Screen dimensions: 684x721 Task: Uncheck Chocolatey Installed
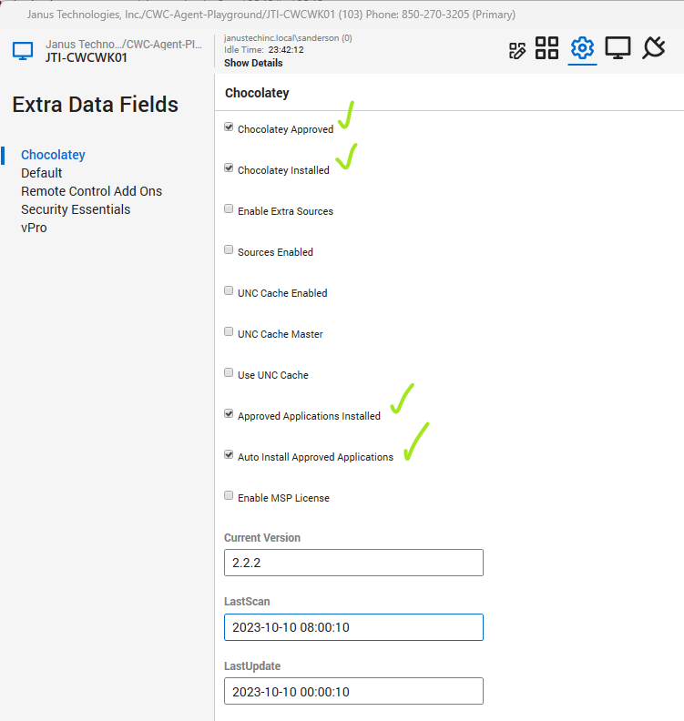[x=229, y=168]
